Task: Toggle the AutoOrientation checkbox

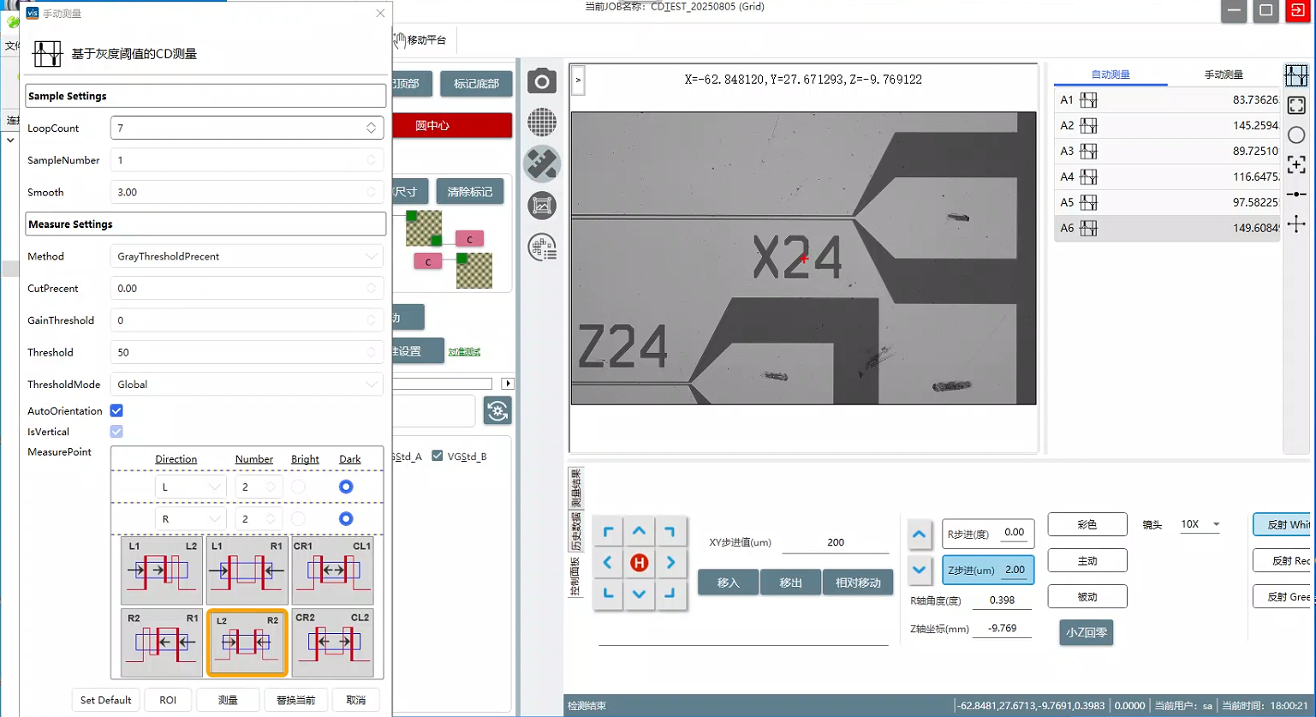Action: point(116,411)
